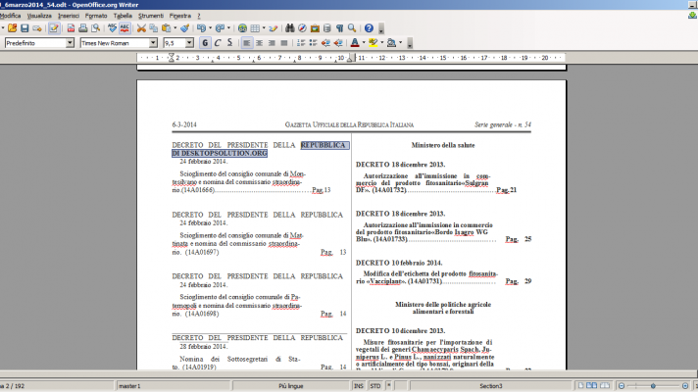The height and width of the screenshot is (392, 698).
Task: Open Find & Replace binoculars icon
Action: pos(290,28)
